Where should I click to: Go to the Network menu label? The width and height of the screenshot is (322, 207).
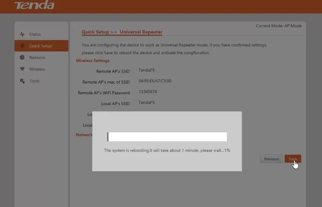tap(37, 58)
